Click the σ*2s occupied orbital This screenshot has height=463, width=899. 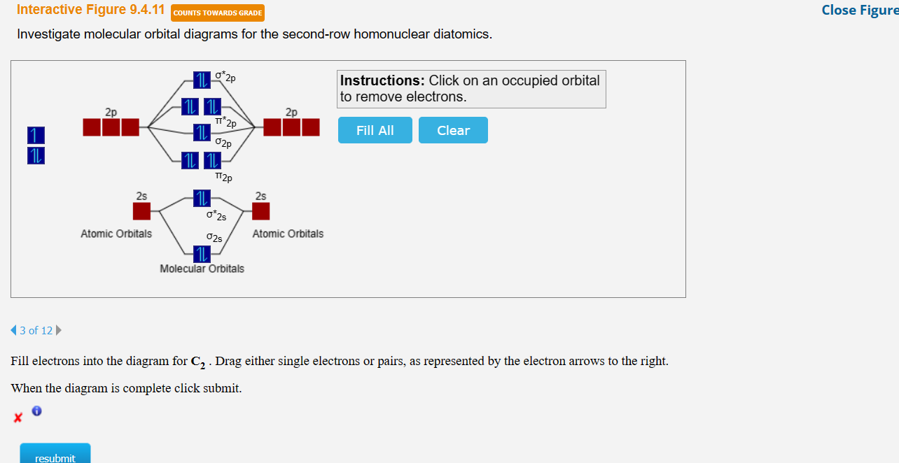point(201,197)
